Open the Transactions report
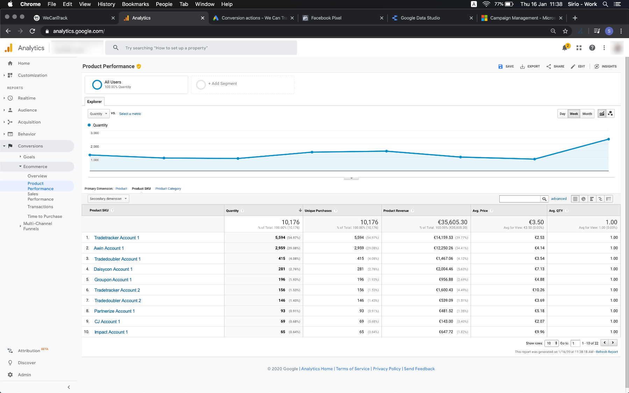 tap(40, 207)
